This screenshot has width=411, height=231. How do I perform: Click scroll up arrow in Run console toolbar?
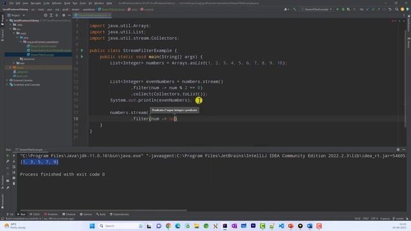[x=14, y=155]
